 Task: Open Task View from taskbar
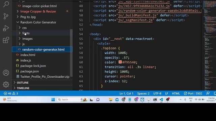coord(91,100)
